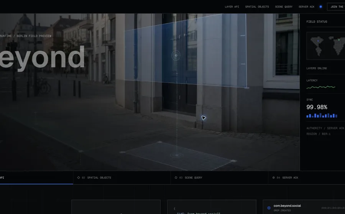Screen dimensions: 345x214
Task: Click the diamond icon on the Spatial Objects tab
Action: (x=79, y=178)
